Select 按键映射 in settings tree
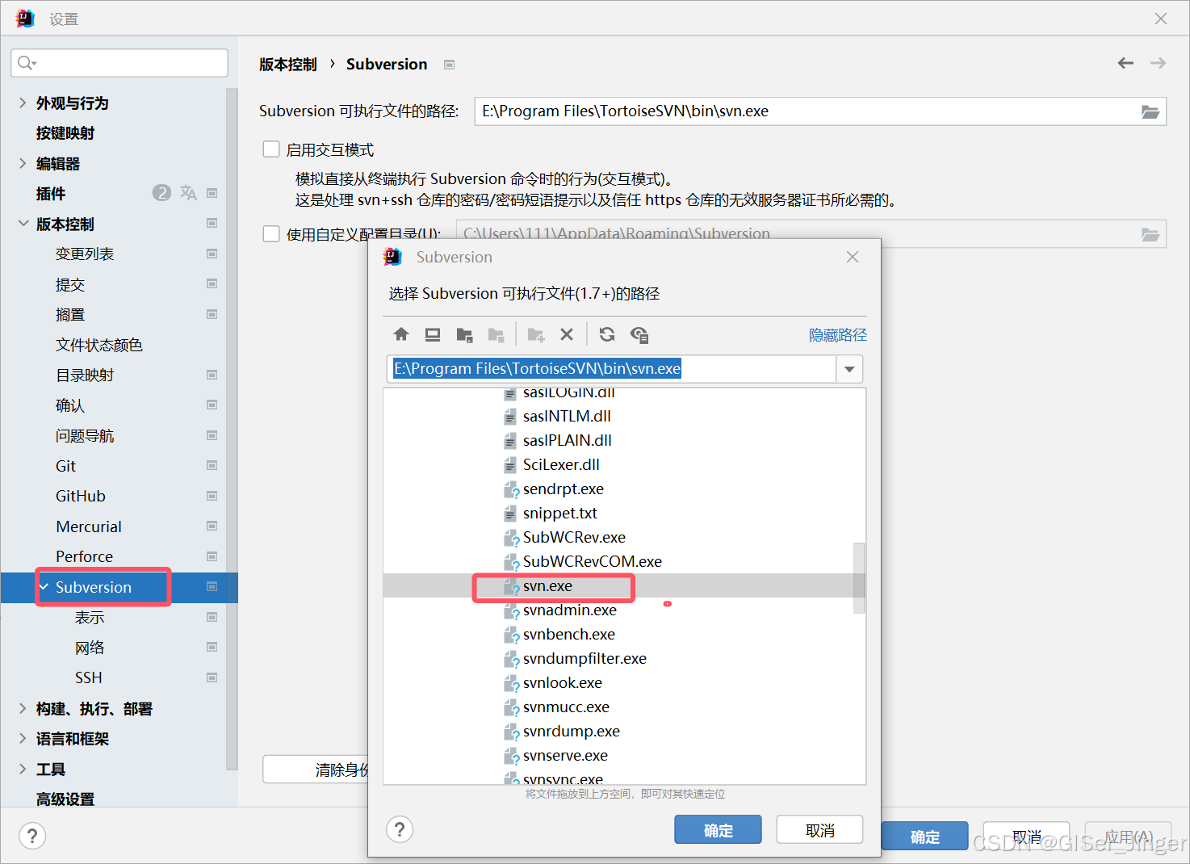Image resolution: width=1190 pixels, height=864 pixels. [x=65, y=133]
